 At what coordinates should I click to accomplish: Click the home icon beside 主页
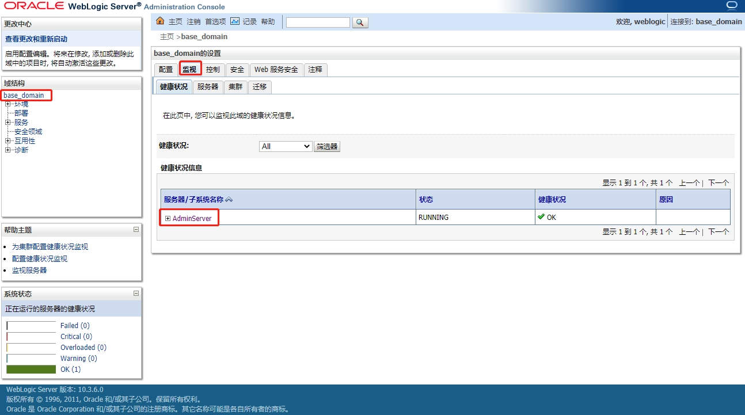(x=161, y=21)
